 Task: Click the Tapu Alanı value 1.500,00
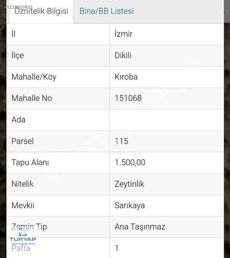click(x=130, y=163)
